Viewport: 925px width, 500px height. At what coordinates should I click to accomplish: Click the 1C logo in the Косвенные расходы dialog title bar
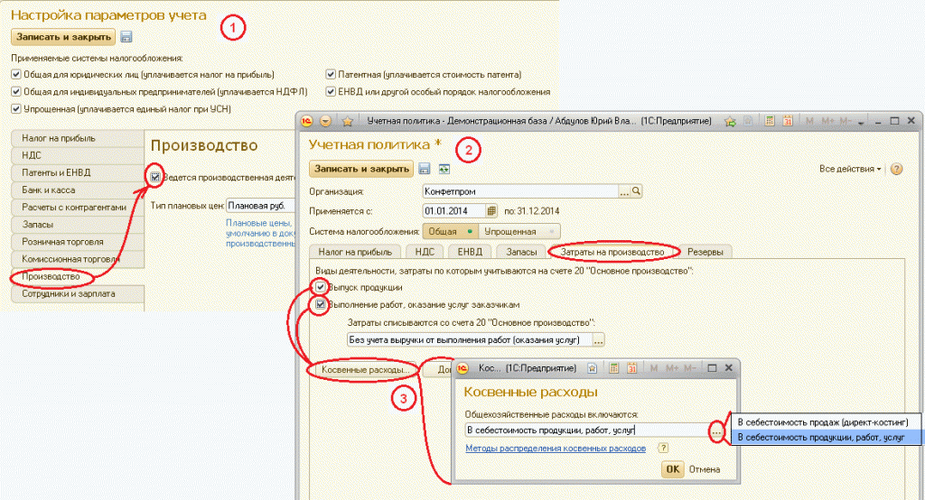tap(462, 368)
